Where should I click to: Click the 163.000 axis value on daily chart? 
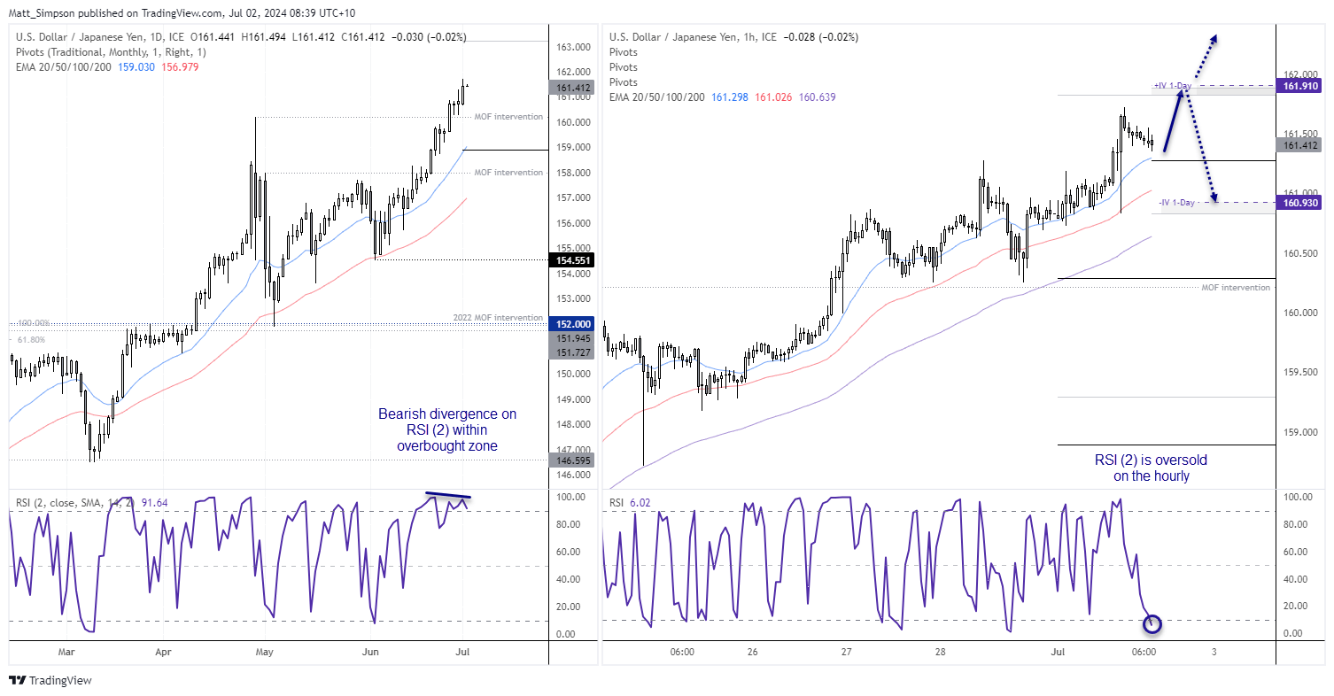[x=574, y=47]
